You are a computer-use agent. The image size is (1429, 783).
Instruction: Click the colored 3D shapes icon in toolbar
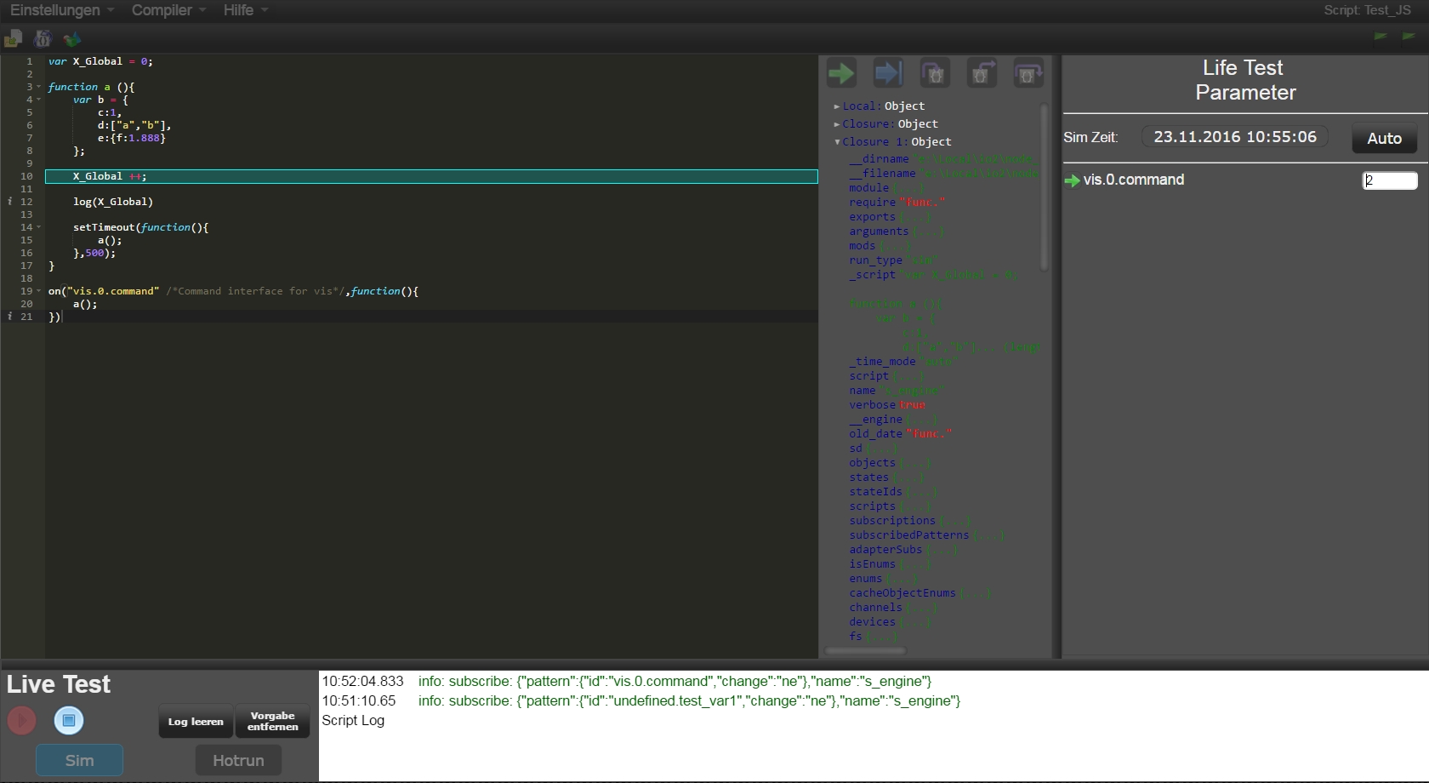tap(72, 38)
